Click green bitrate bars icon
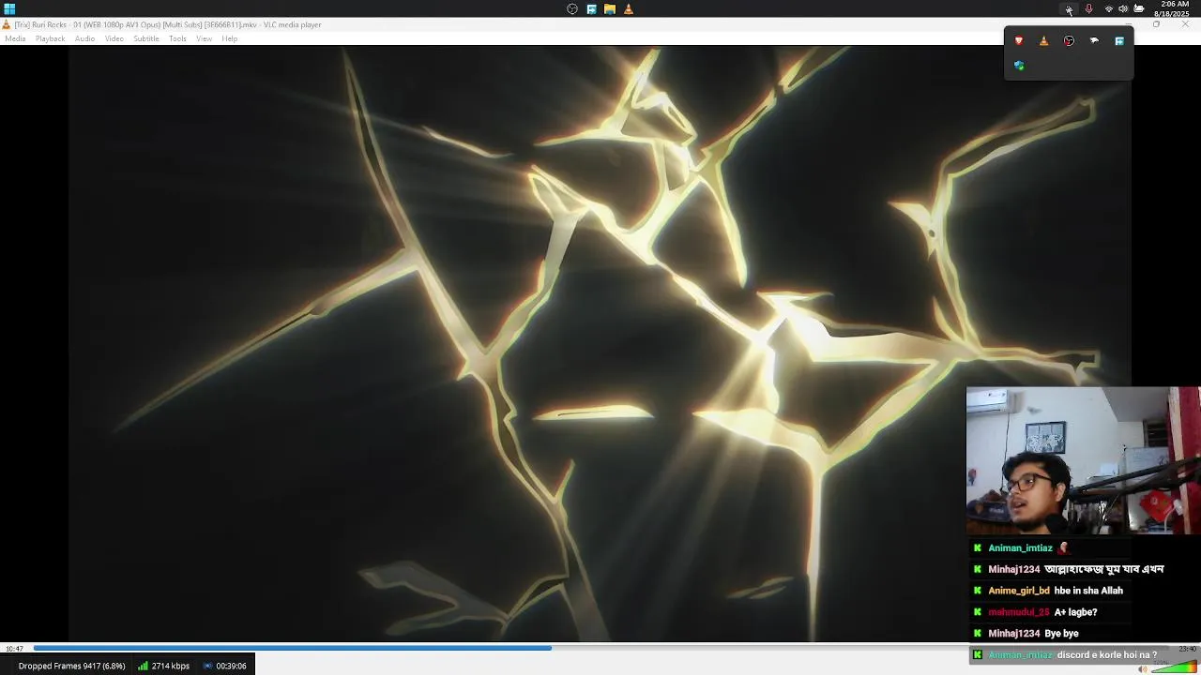This screenshot has height=675, width=1201. pos(143,666)
